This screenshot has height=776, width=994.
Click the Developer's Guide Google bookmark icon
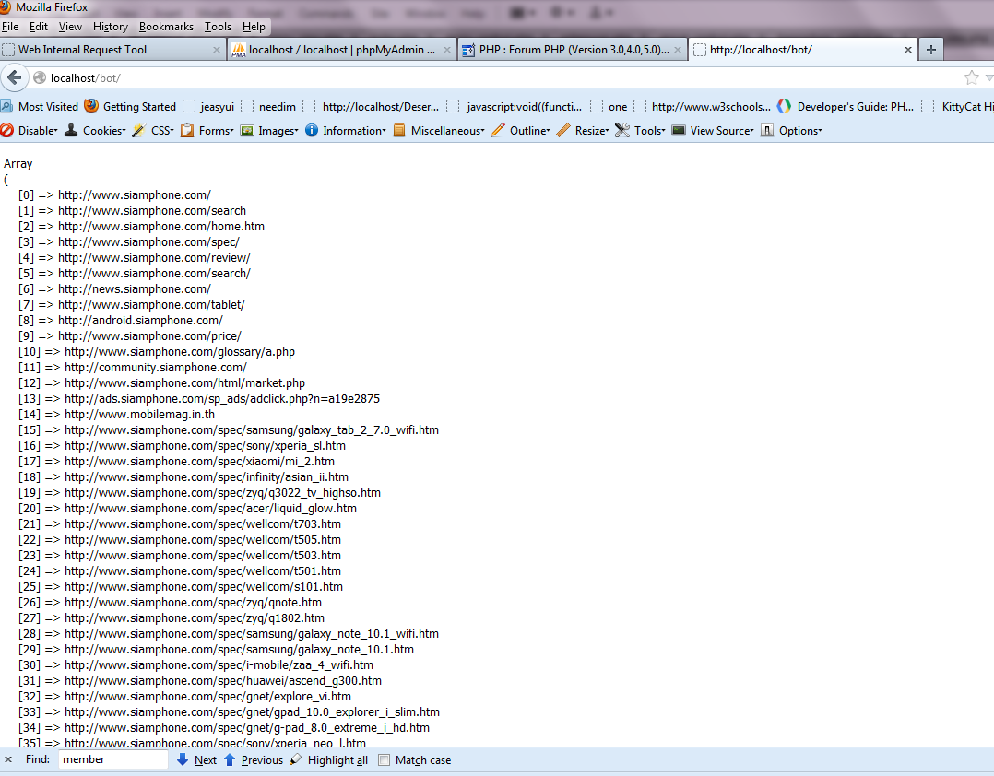pyautogui.click(x=784, y=106)
